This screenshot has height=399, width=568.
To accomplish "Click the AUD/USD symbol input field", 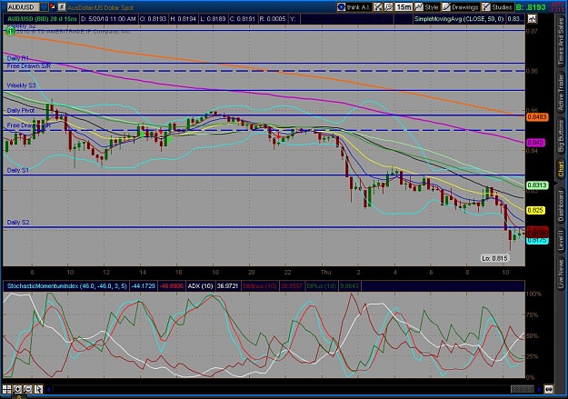I will pyautogui.click(x=23, y=7).
